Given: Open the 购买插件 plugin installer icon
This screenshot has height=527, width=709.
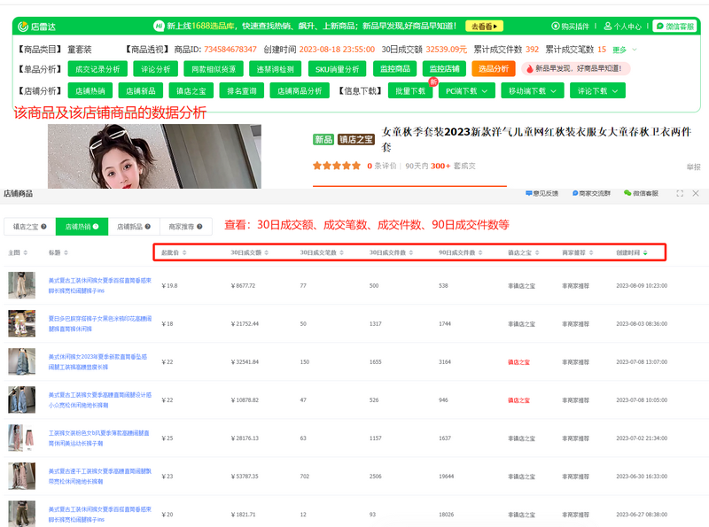Looking at the screenshot, I should (x=572, y=27).
